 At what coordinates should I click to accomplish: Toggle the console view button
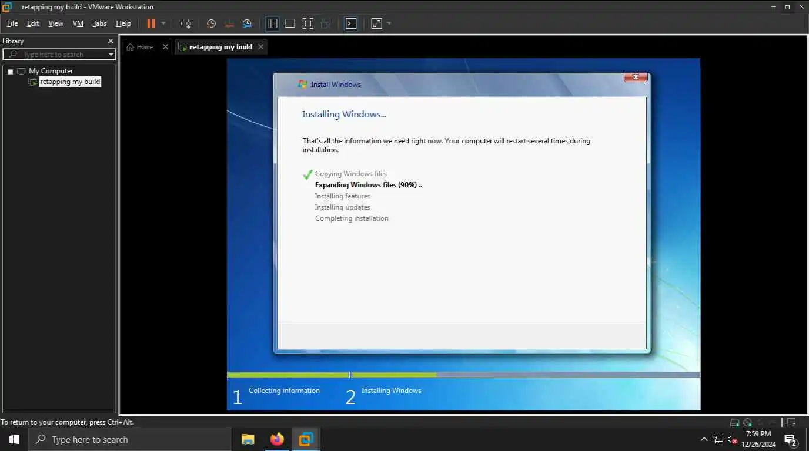click(x=351, y=23)
